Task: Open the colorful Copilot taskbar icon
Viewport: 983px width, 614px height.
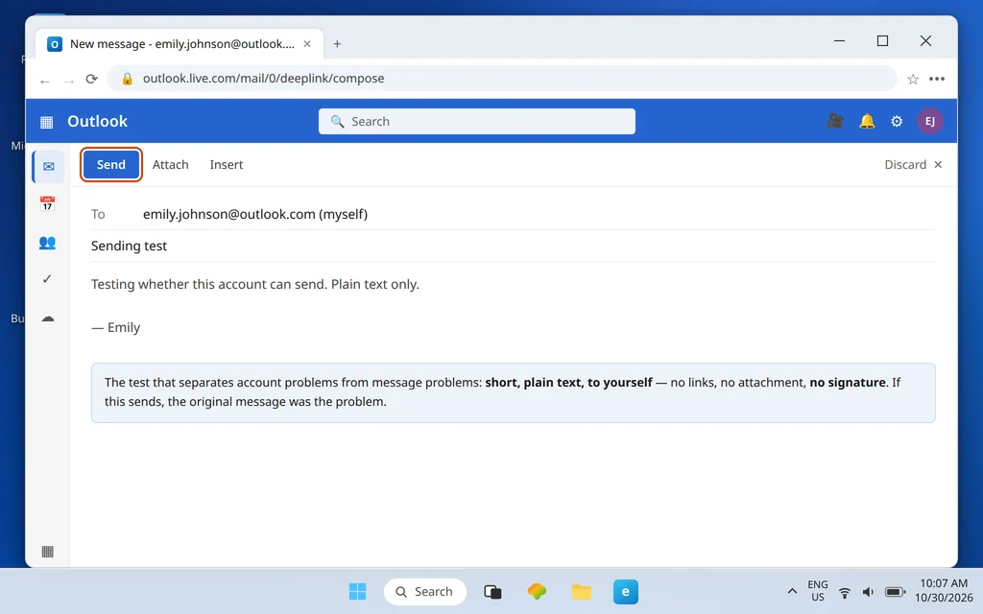Action: pyautogui.click(x=537, y=591)
